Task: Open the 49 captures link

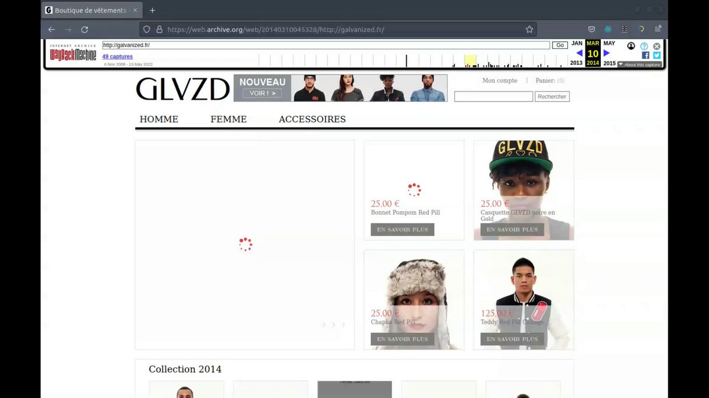Action: (118, 57)
